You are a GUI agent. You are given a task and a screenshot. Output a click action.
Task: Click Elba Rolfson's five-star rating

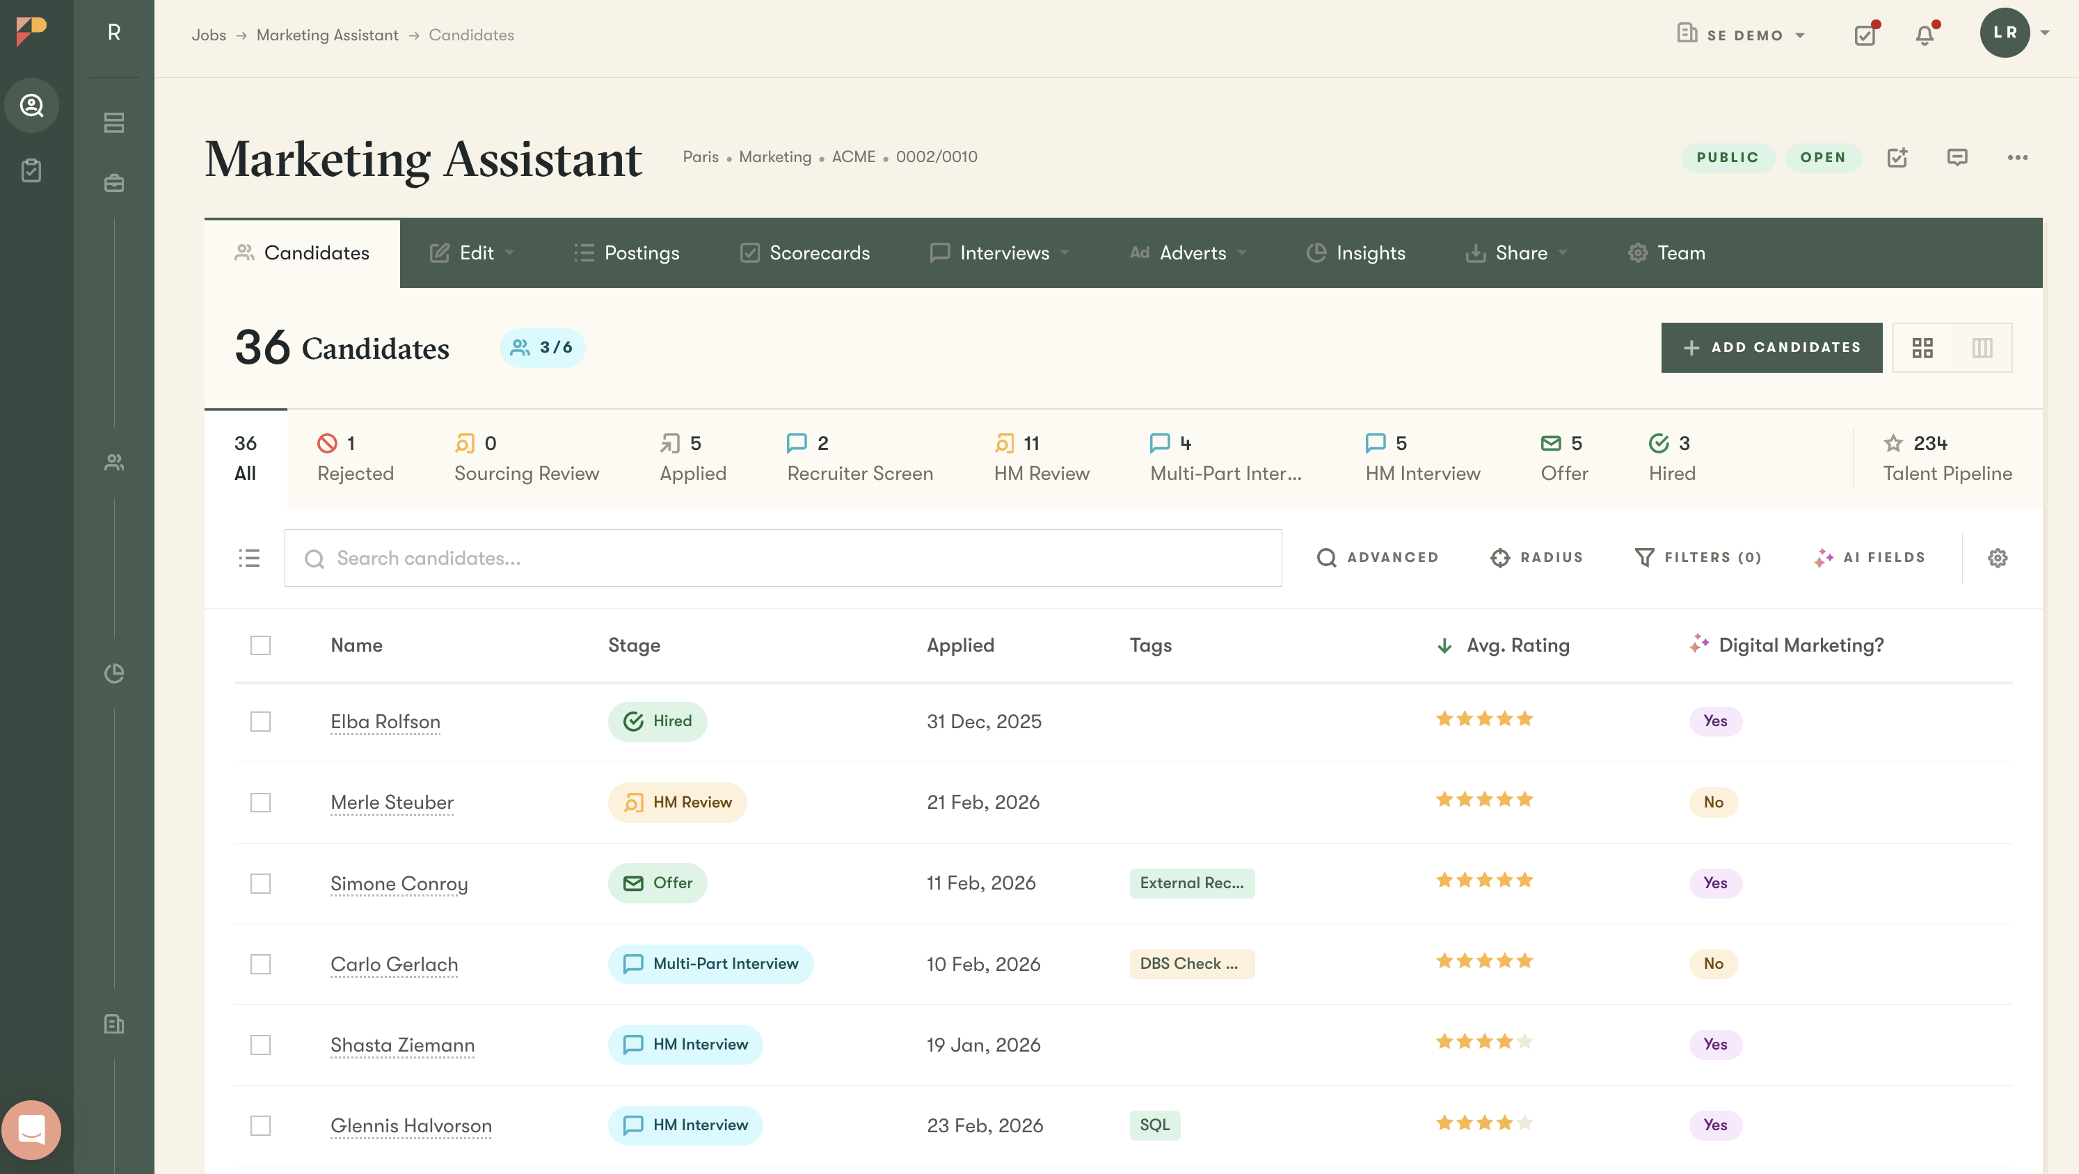1484,719
